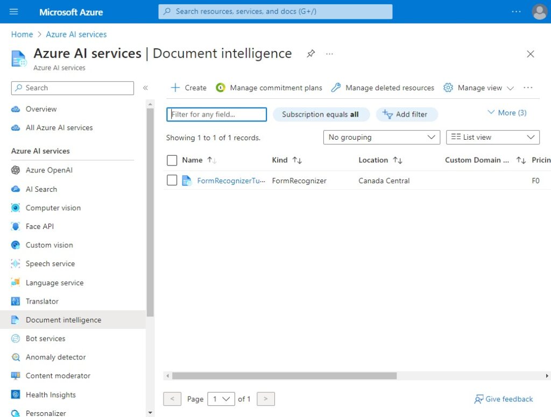
Task: Create a new Document intelligence resource
Action: click(188, 88)
